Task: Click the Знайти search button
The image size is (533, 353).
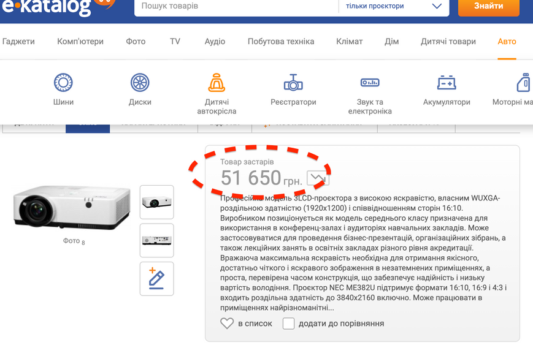Action: point(488,7)
